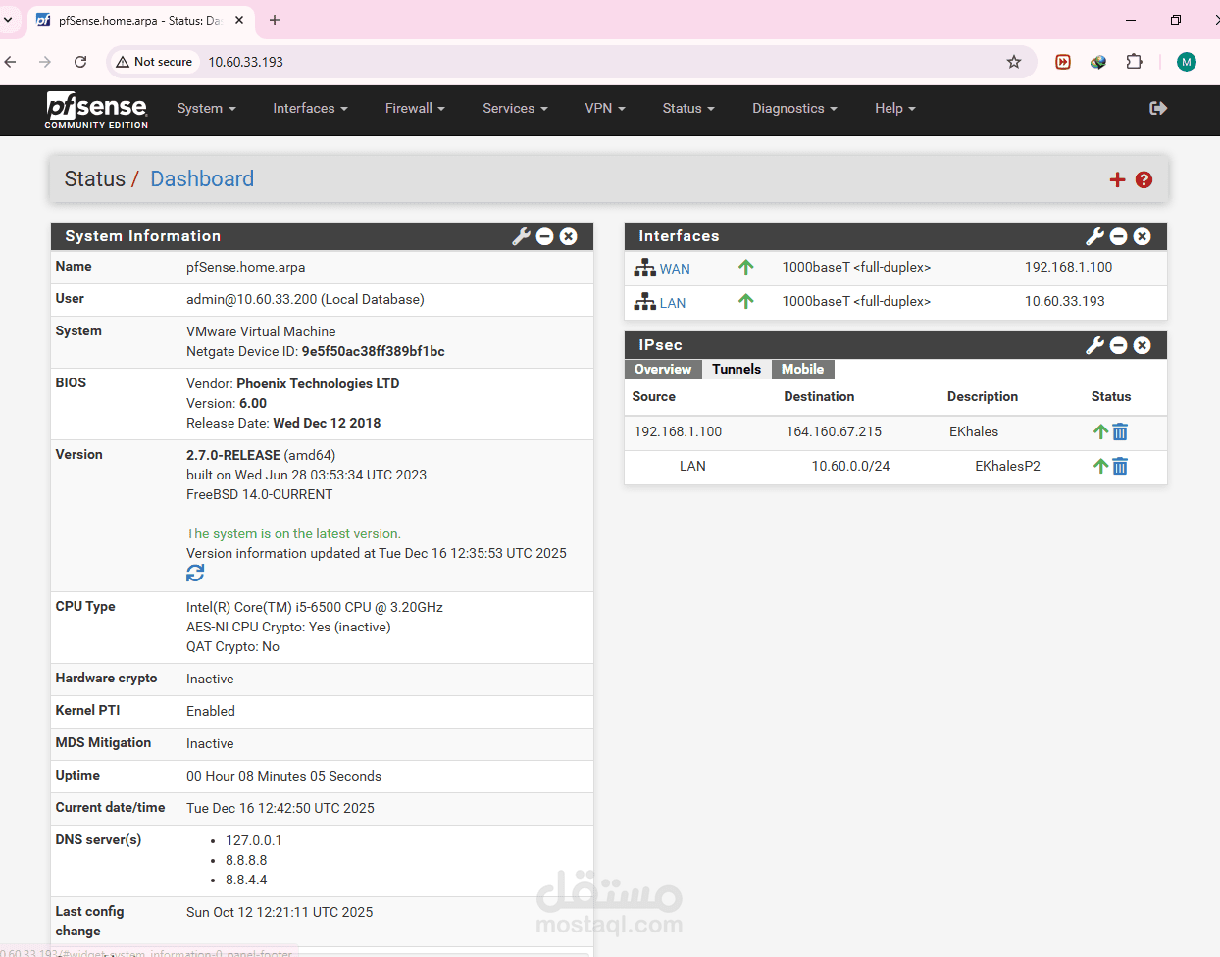Click the page reload icon in browser toolbar
The height and width of the screenshot is (957, 1220).
(x=81, y=61)
